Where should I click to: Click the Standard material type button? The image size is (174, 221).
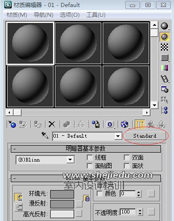[144, 136]
